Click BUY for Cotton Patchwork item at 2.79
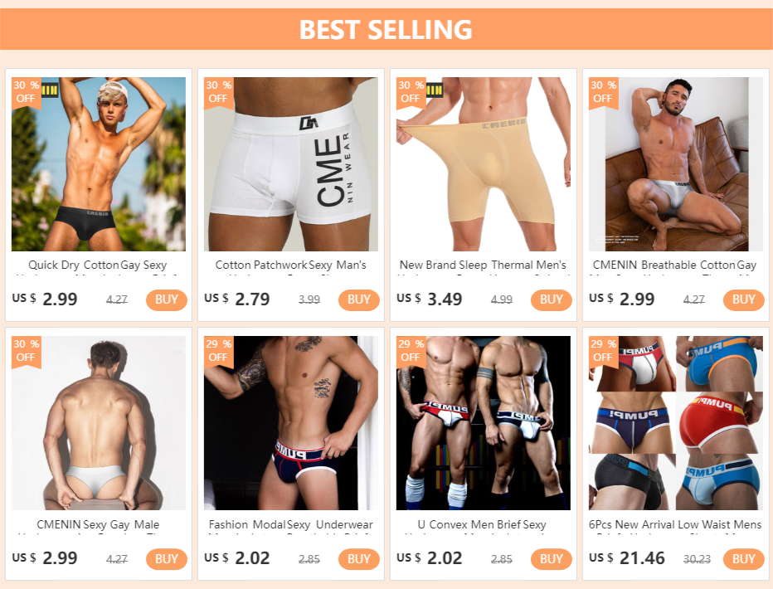This screenshot has height=589, width=773. pyautogui.click(x=359, y=299)
